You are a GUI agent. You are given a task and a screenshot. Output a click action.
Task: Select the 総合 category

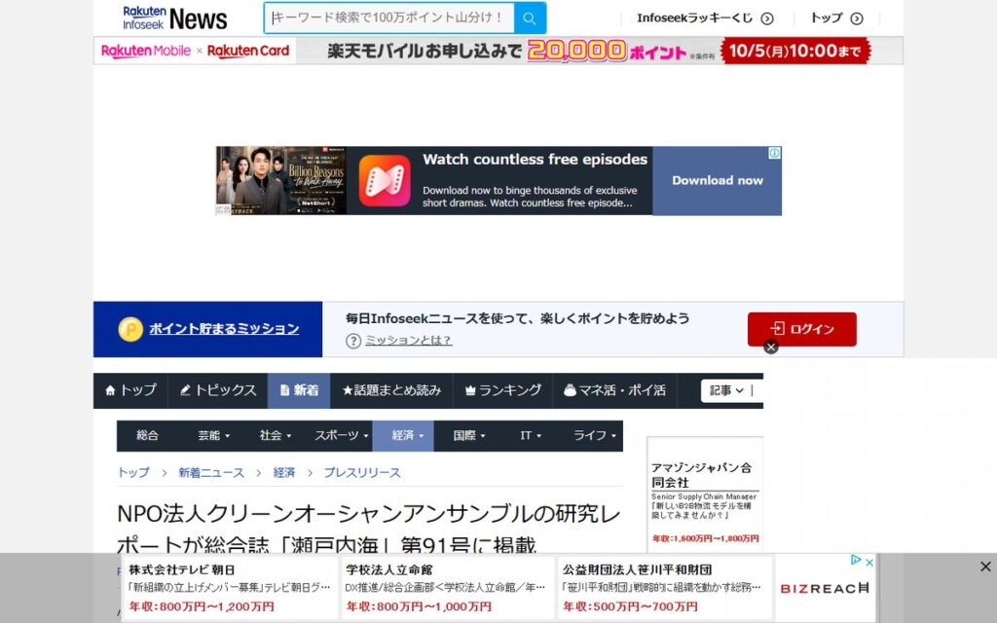click(148, 435)
